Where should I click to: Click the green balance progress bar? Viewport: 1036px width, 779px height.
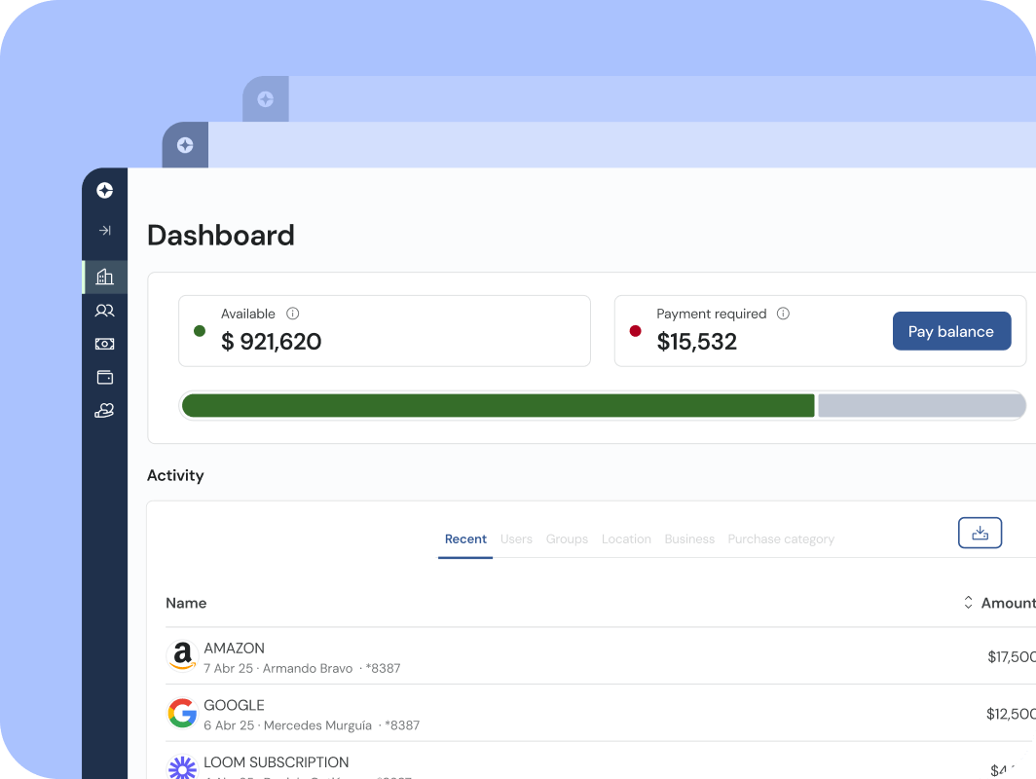pyautogui.click(x=497, y=405)
